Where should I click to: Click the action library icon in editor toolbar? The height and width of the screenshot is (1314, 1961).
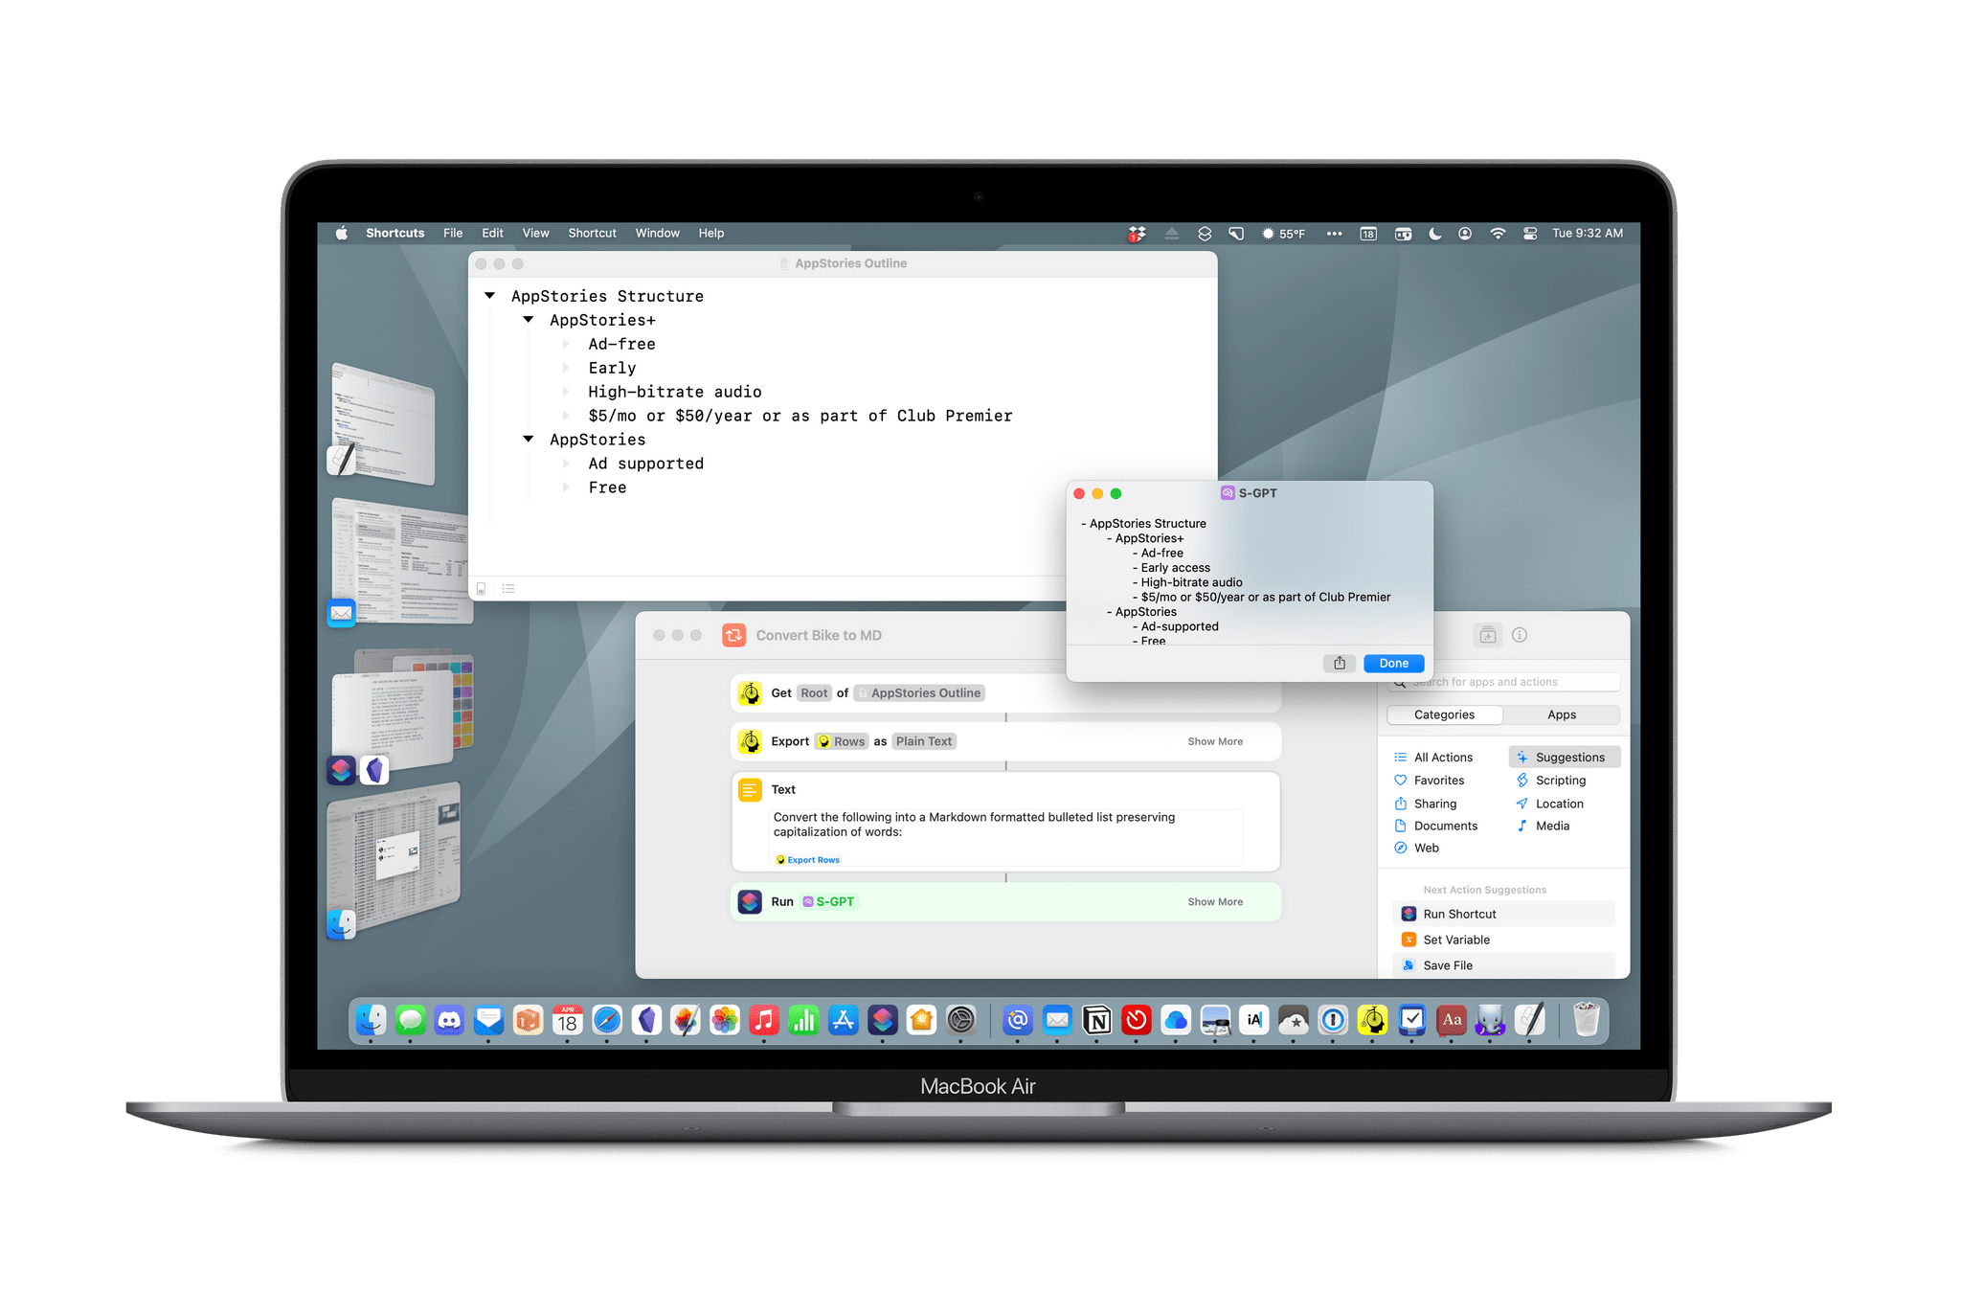[1487, 635]
